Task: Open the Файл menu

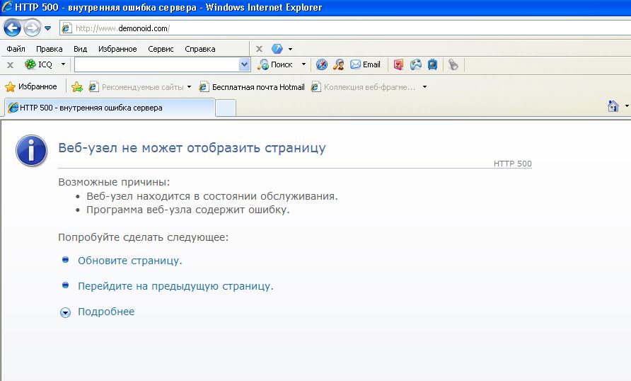Action: (16, 49)
